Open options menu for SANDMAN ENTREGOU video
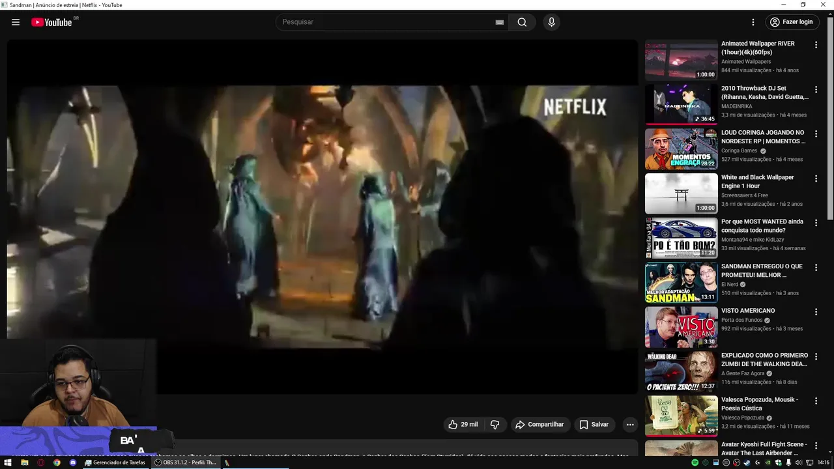Screen dimensions: 834x469 click(816, 268)
